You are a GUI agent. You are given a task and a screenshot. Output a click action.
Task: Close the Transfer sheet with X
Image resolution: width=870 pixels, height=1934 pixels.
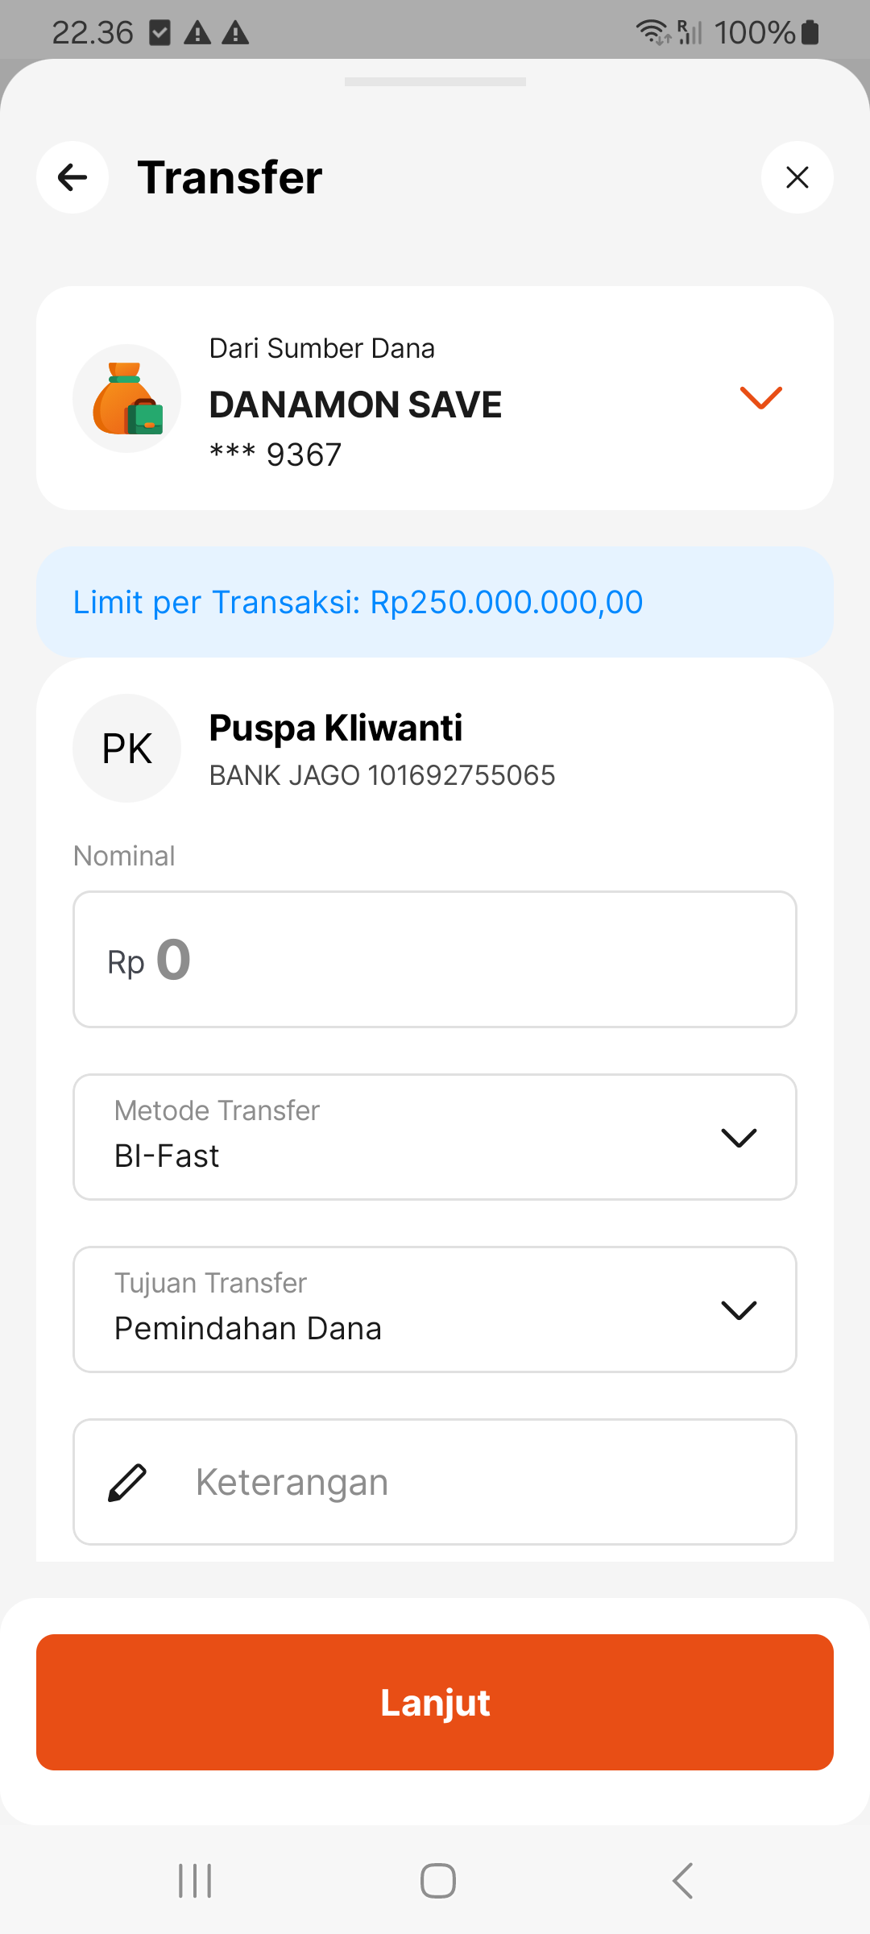[797, 177]
